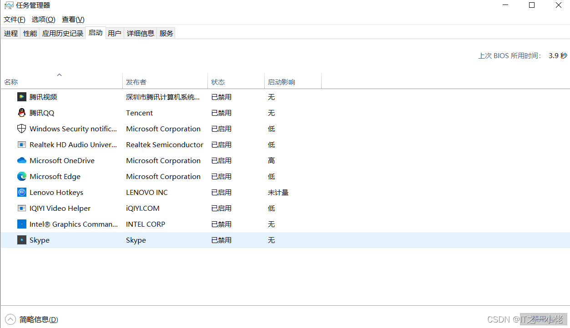The width and height of the screenshot is (570, 328).
Task: Select the 腾讯QQ row name
Action: 42,113
